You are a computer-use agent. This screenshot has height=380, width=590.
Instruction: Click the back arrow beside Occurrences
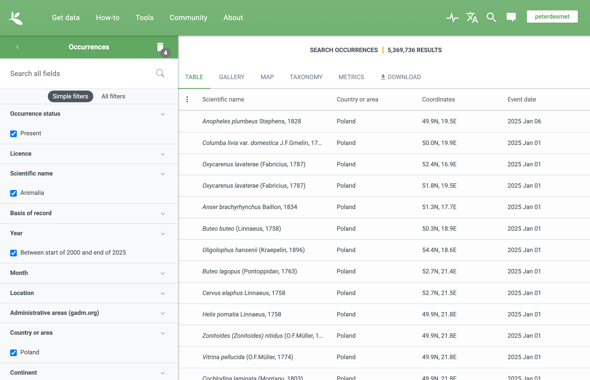click(18, 47)
